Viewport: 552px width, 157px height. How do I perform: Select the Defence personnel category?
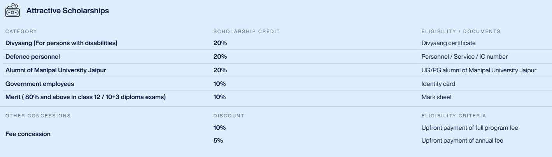(33, 56)
